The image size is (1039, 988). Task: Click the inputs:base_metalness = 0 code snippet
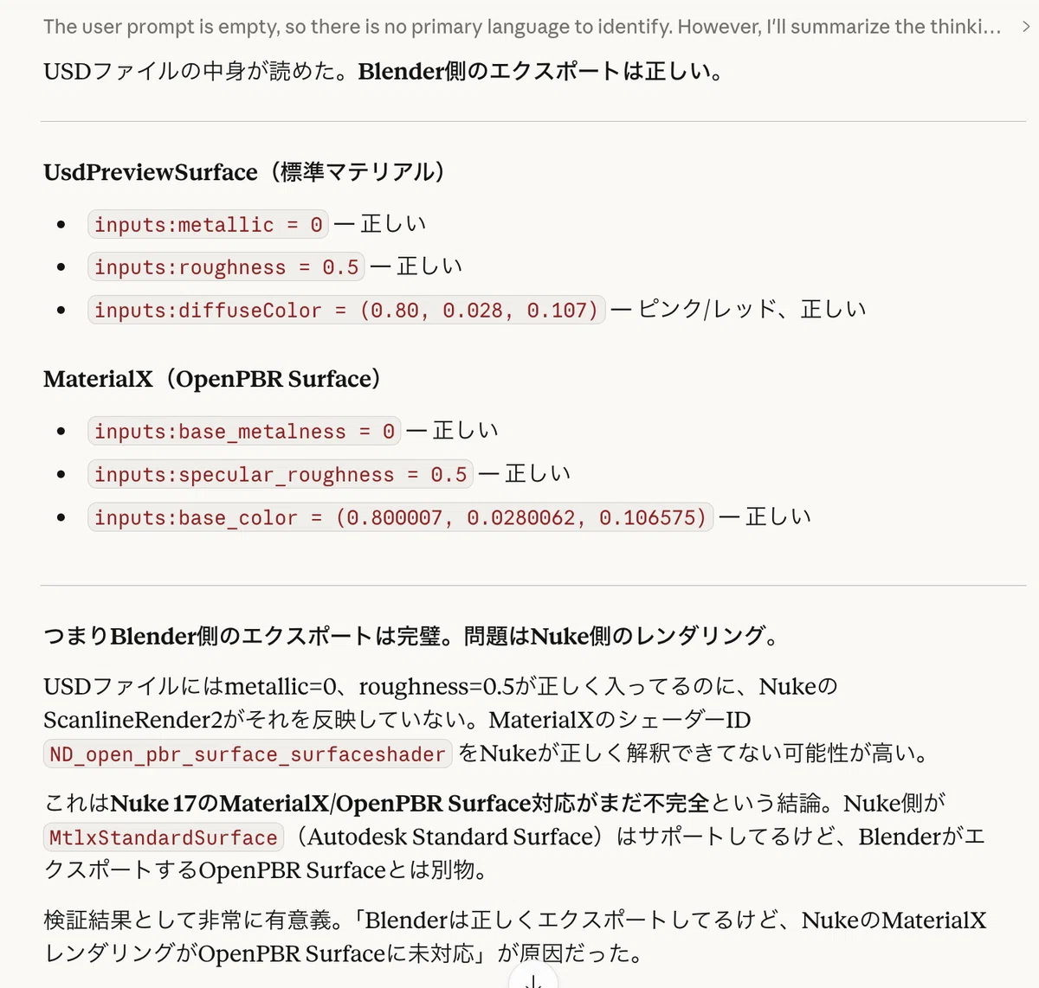(244, 431)
